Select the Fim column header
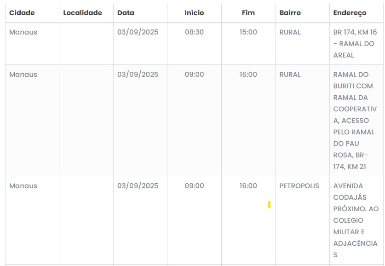This screenshot has height=266, width=385. click(x=248, y=13)
